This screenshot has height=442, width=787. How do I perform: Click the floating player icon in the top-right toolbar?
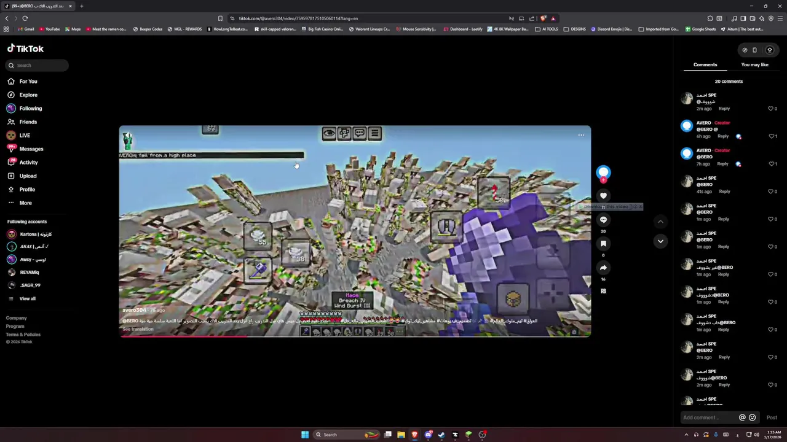[754, 50]
